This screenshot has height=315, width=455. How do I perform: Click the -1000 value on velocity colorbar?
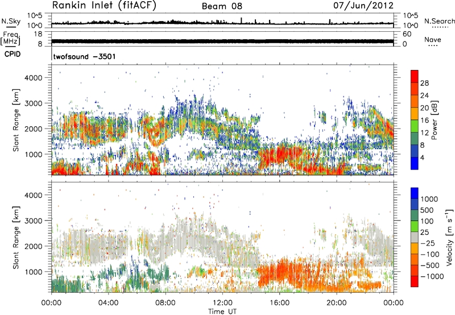coord(432,276)
